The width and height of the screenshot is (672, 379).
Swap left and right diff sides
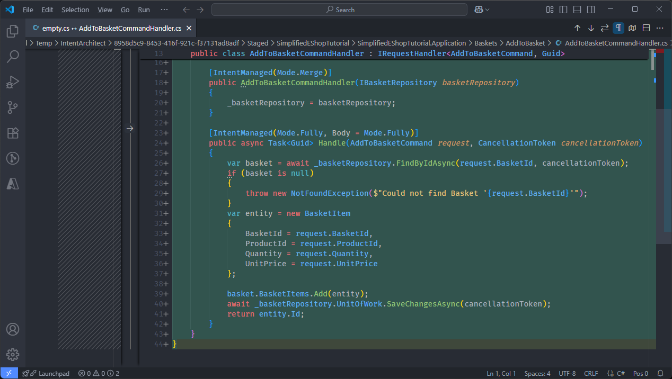click(605, 28)
